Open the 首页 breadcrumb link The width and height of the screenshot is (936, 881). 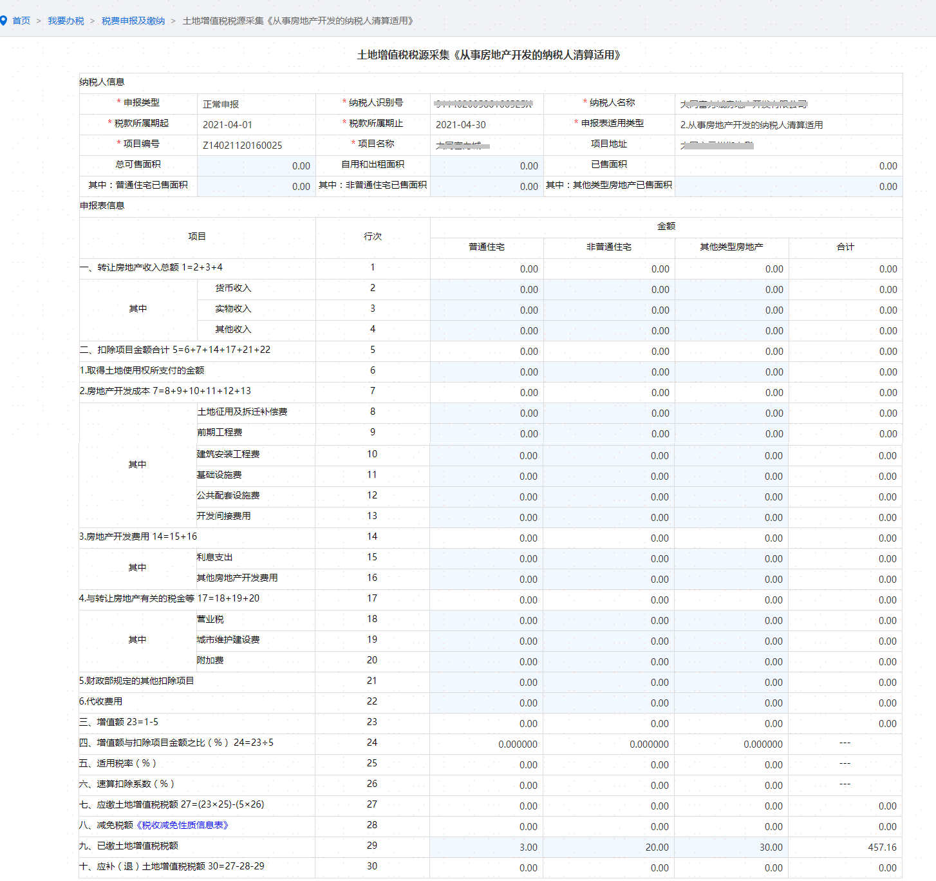(x=21, y=21)
